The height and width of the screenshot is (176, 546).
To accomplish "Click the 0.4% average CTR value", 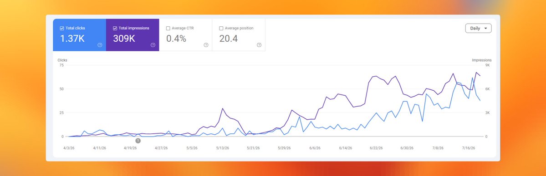I will click(x=176, y=39).
